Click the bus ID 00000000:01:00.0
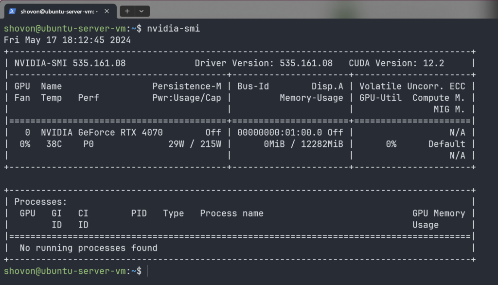Image resolution: width=498 pixels, height=285 pixels. point(280,132)
